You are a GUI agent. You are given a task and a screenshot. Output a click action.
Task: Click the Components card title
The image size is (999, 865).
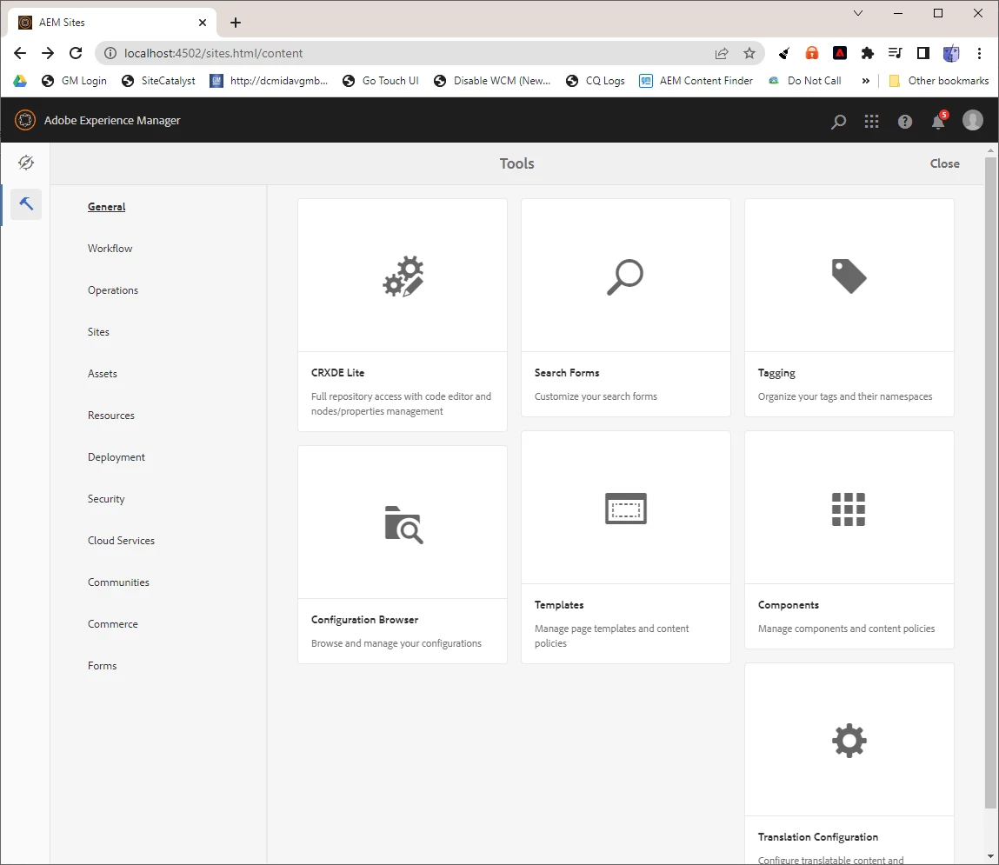tap(788, 604)
